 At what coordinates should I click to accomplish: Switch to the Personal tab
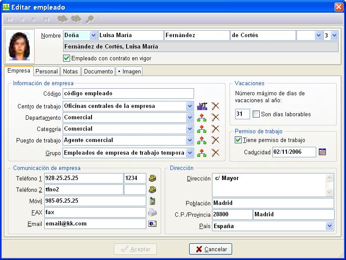(x=46, y=71)
